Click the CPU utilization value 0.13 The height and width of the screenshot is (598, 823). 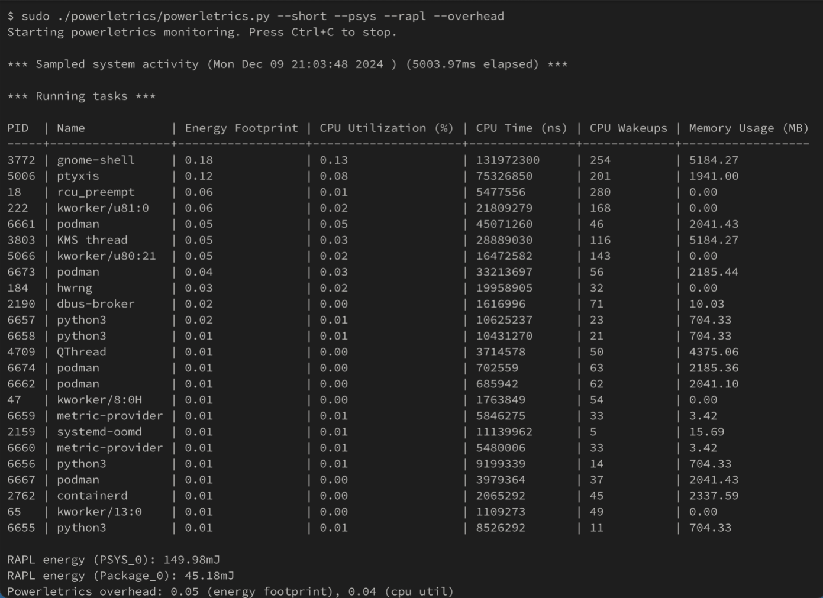(x=334, y=160)
